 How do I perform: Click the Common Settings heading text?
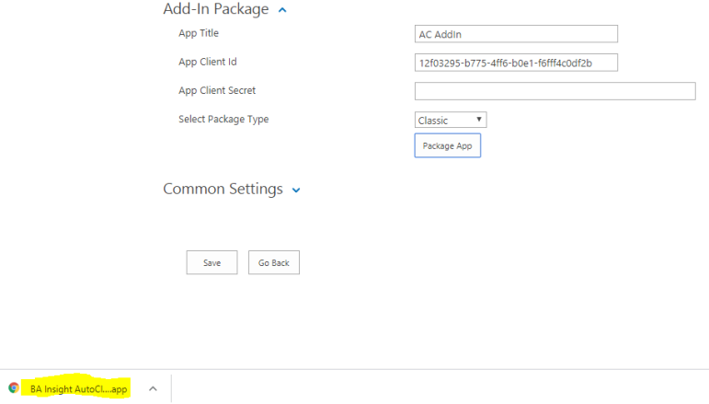click(223, 189)
